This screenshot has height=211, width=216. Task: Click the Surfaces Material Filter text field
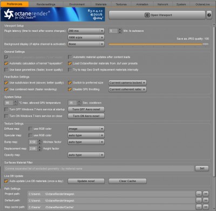99,168
